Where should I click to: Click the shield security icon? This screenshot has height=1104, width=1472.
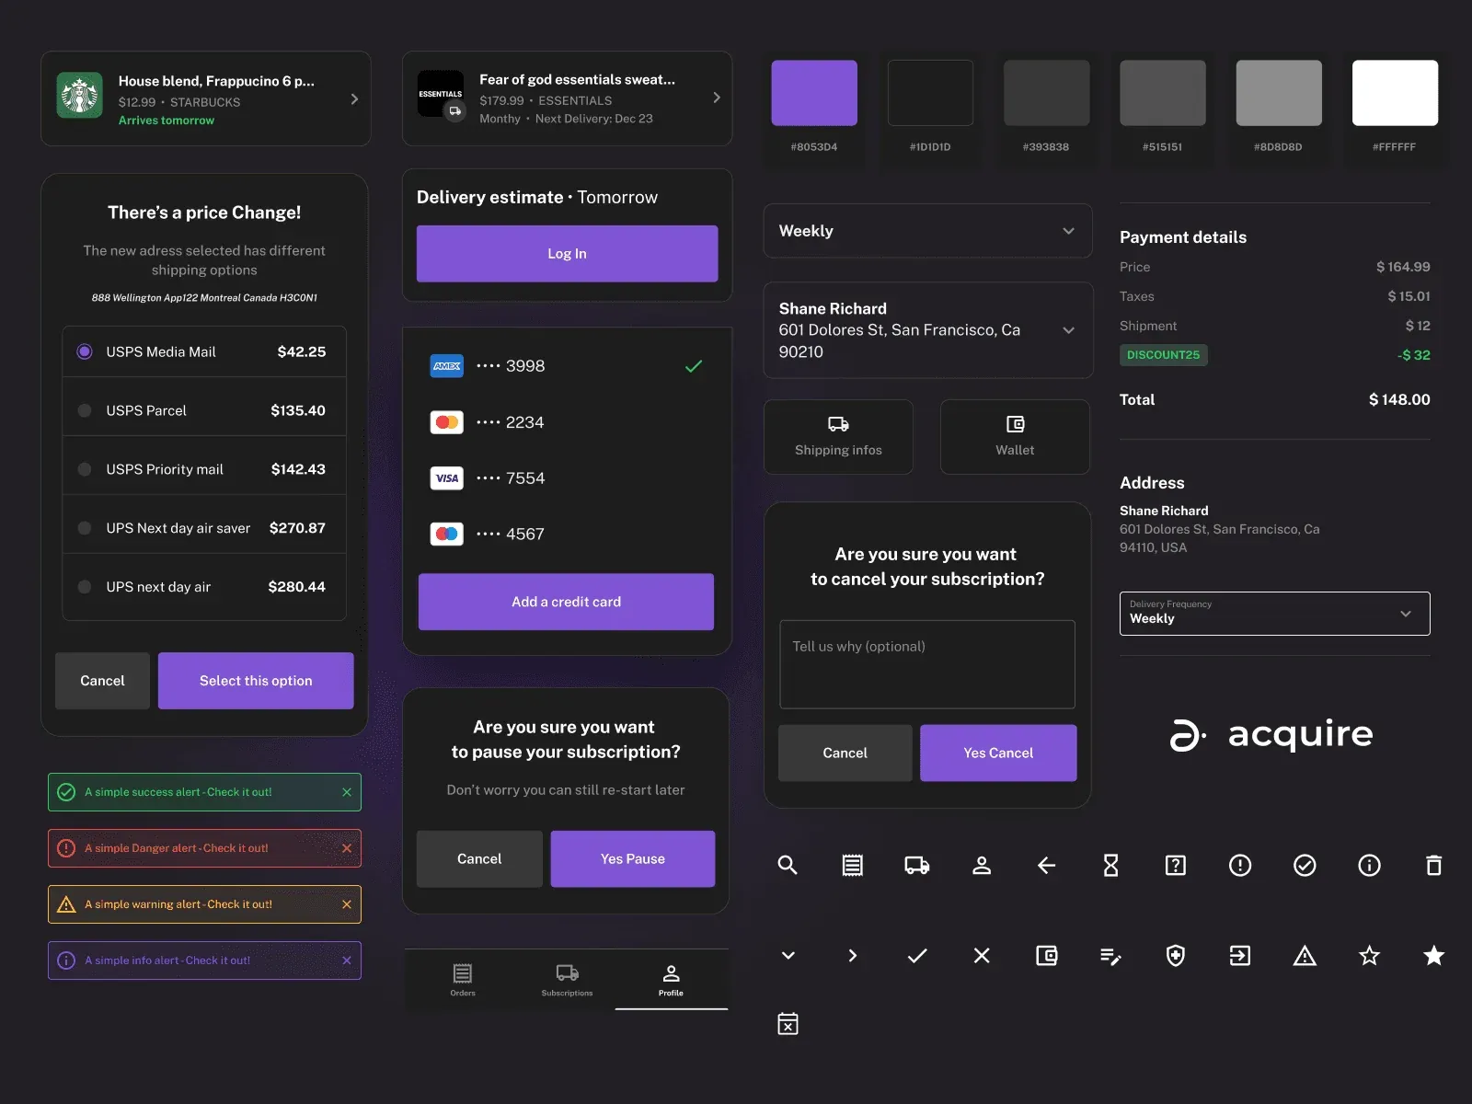pyautogui.click(x=1176, y=956)
